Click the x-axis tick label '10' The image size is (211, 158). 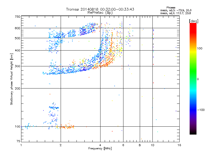(152, 145)
